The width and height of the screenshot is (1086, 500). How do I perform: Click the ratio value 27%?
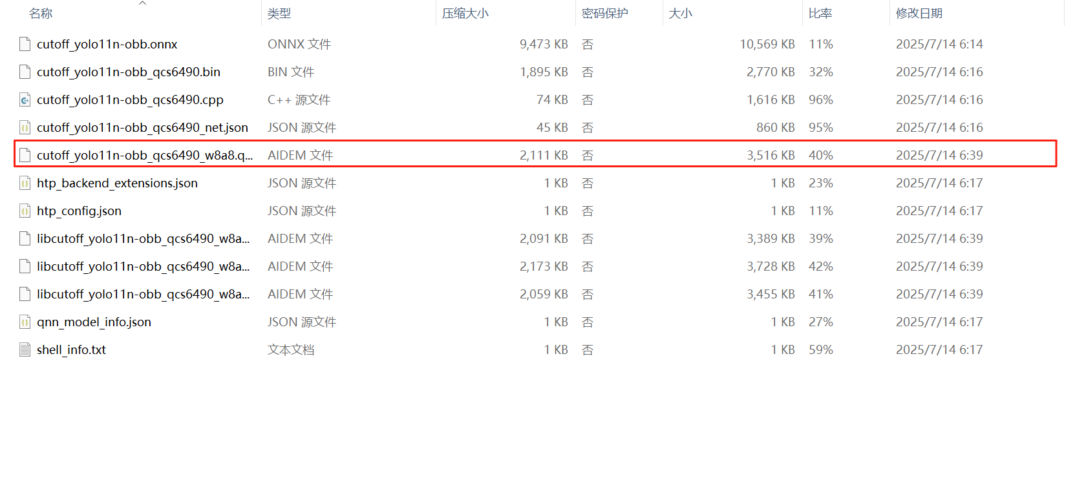pyautogui.click(x=821, y=322)
